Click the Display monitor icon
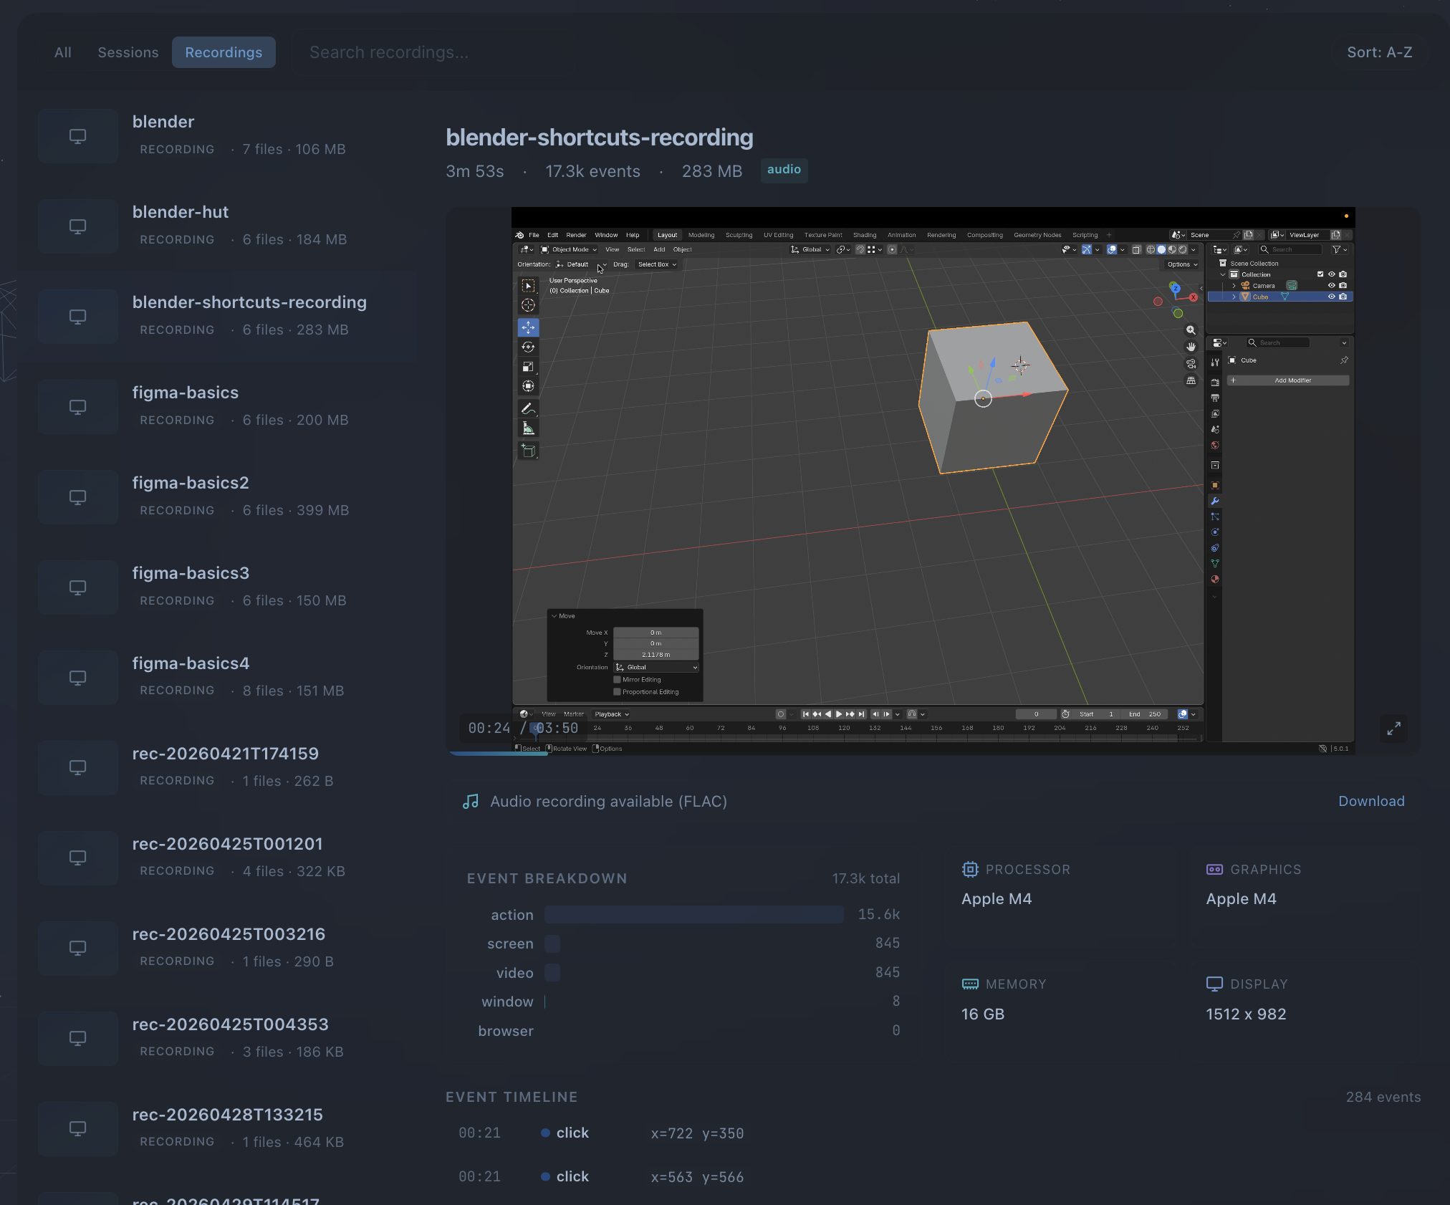Screen dimensions: 1450x1205 pyautogui.click(x=1215, y=984)
